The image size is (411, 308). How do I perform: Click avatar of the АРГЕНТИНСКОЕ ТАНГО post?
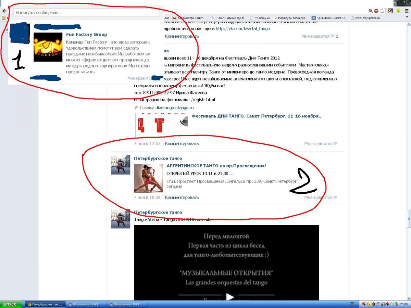tap(121, 165)
